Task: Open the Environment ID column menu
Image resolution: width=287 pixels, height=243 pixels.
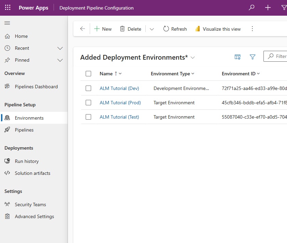Action: (x=241, y=74)
